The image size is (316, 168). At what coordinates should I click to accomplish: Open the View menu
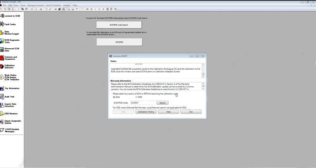[16, 5]
